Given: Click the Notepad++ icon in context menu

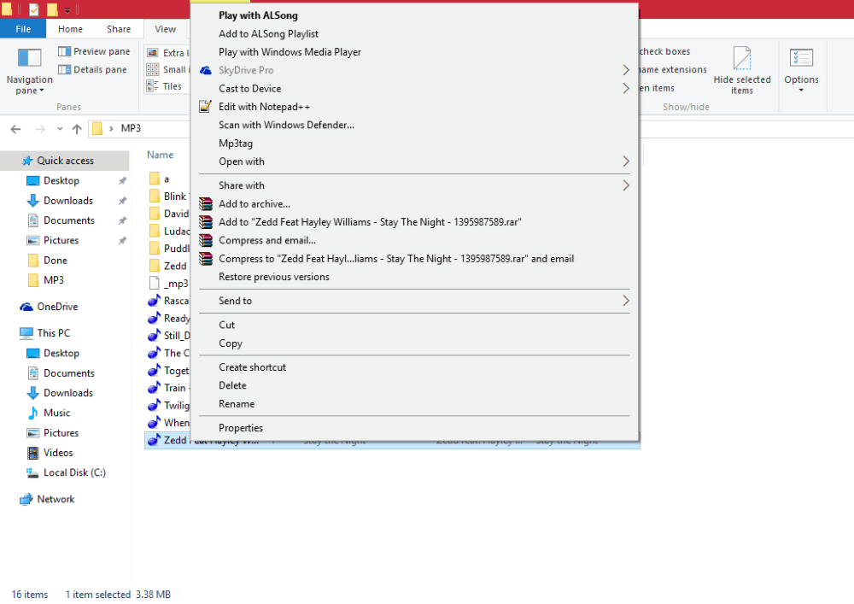Looking at the screenshot, I should point(205,106).
